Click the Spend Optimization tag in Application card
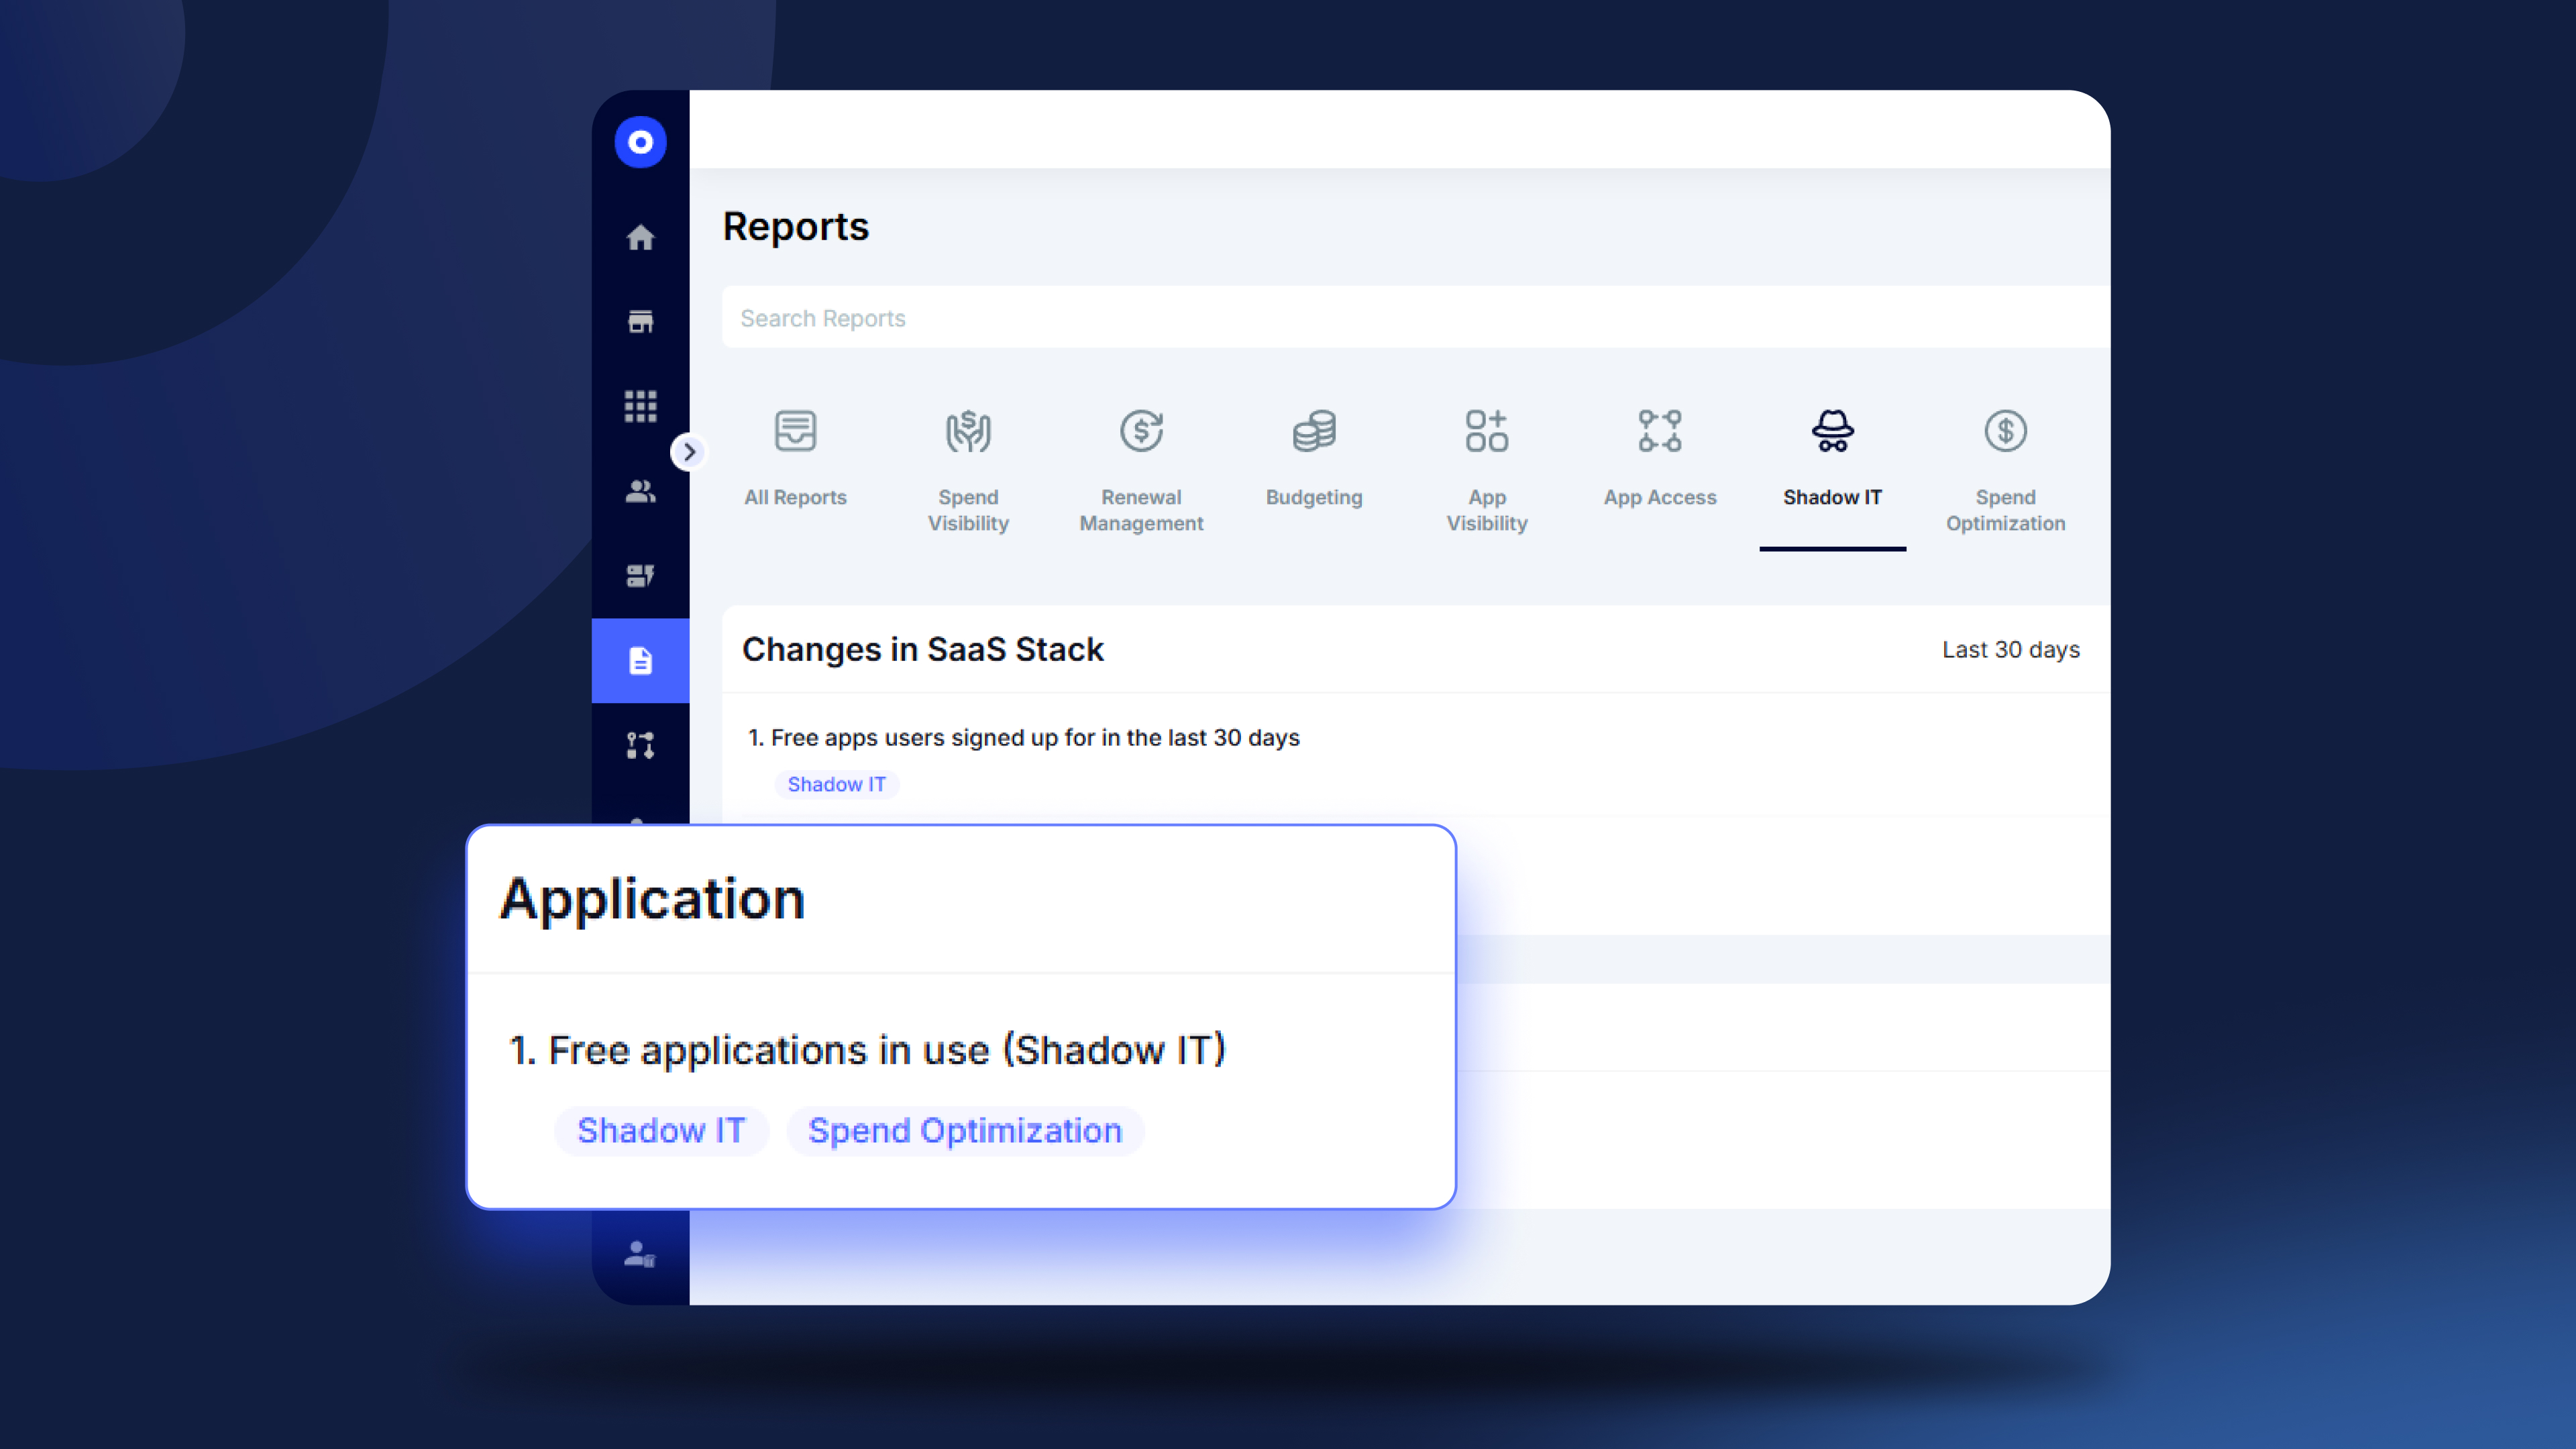The height and width of the screenshot is (1449, 2576). click(965, 1131)
